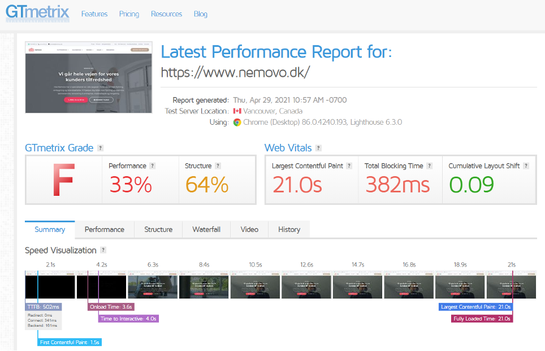
Task: Open help icon for Largest Contentful Paint
Action: (349, 166)
